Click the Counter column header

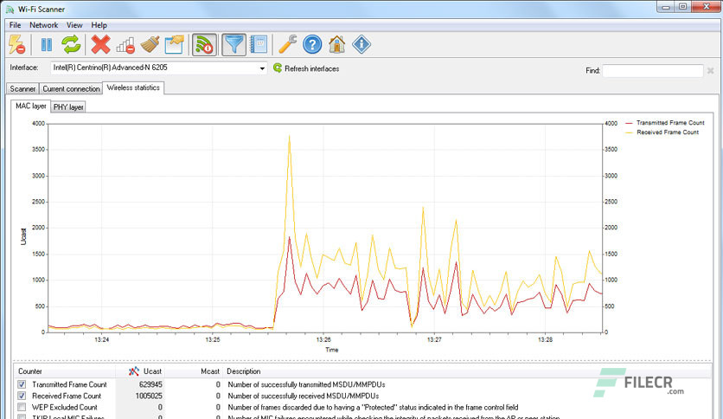tap(30, 371)
